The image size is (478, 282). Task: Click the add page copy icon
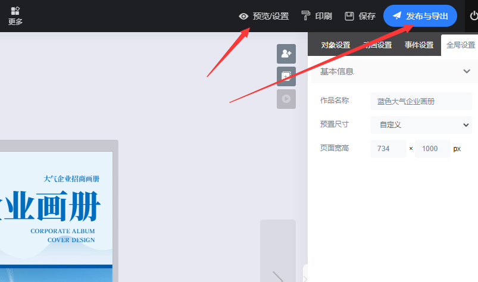286,76
